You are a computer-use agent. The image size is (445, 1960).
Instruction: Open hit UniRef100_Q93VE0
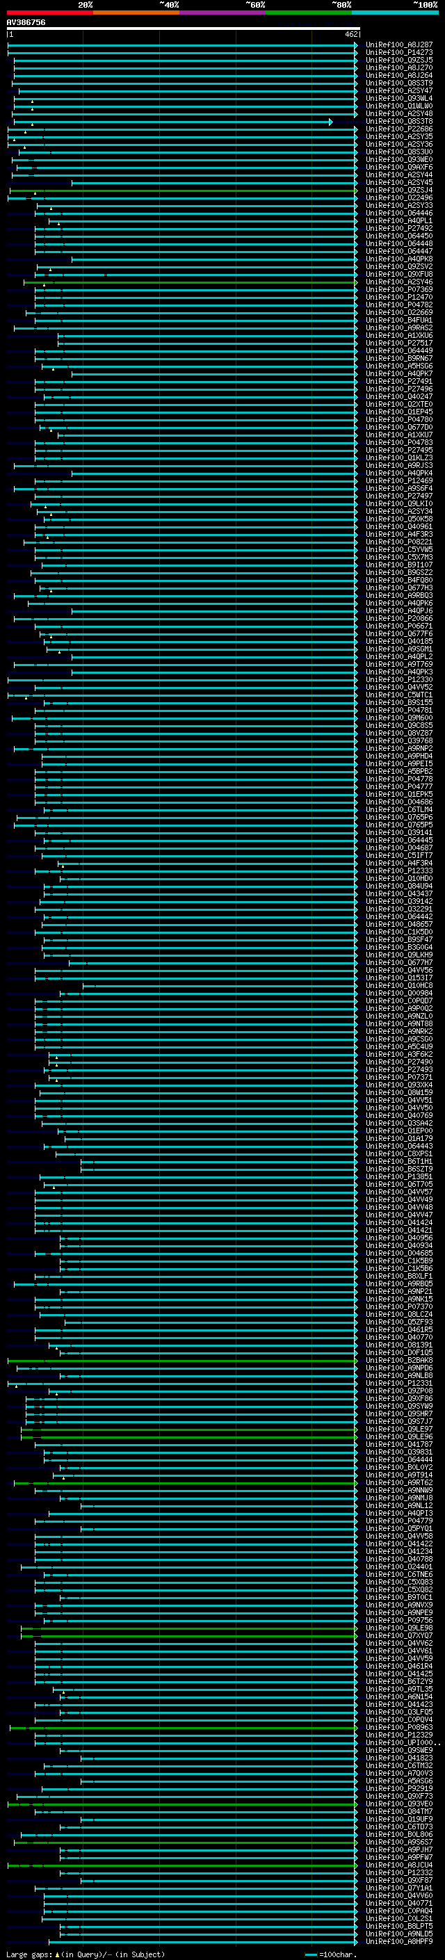tap(399, 1804)
